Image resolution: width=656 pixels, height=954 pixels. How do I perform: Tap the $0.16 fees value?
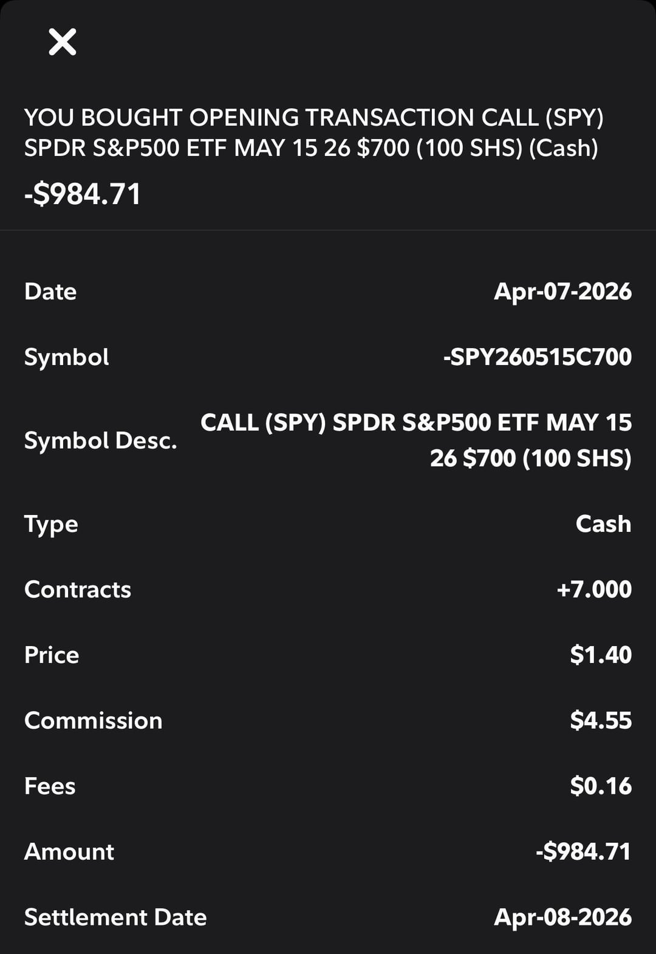(x=601, y=786)
